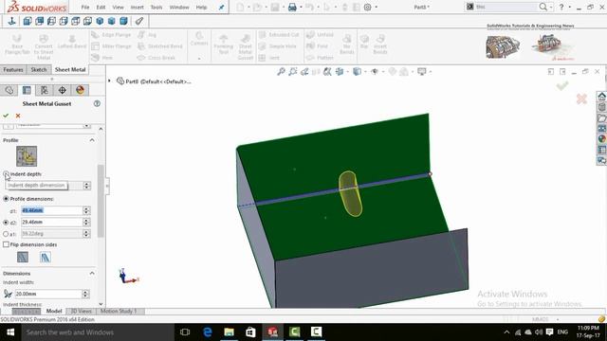Image resolution: width=607 pixels, height=341 pixels.
Task: Select the normal view orientation icon
Action: [x=12, y=21]
